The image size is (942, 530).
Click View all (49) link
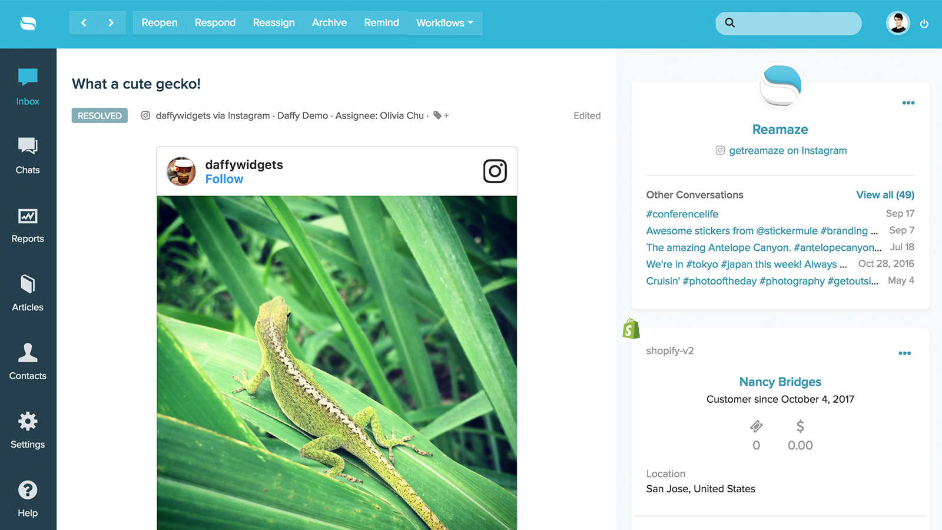(x=885, y=195)
